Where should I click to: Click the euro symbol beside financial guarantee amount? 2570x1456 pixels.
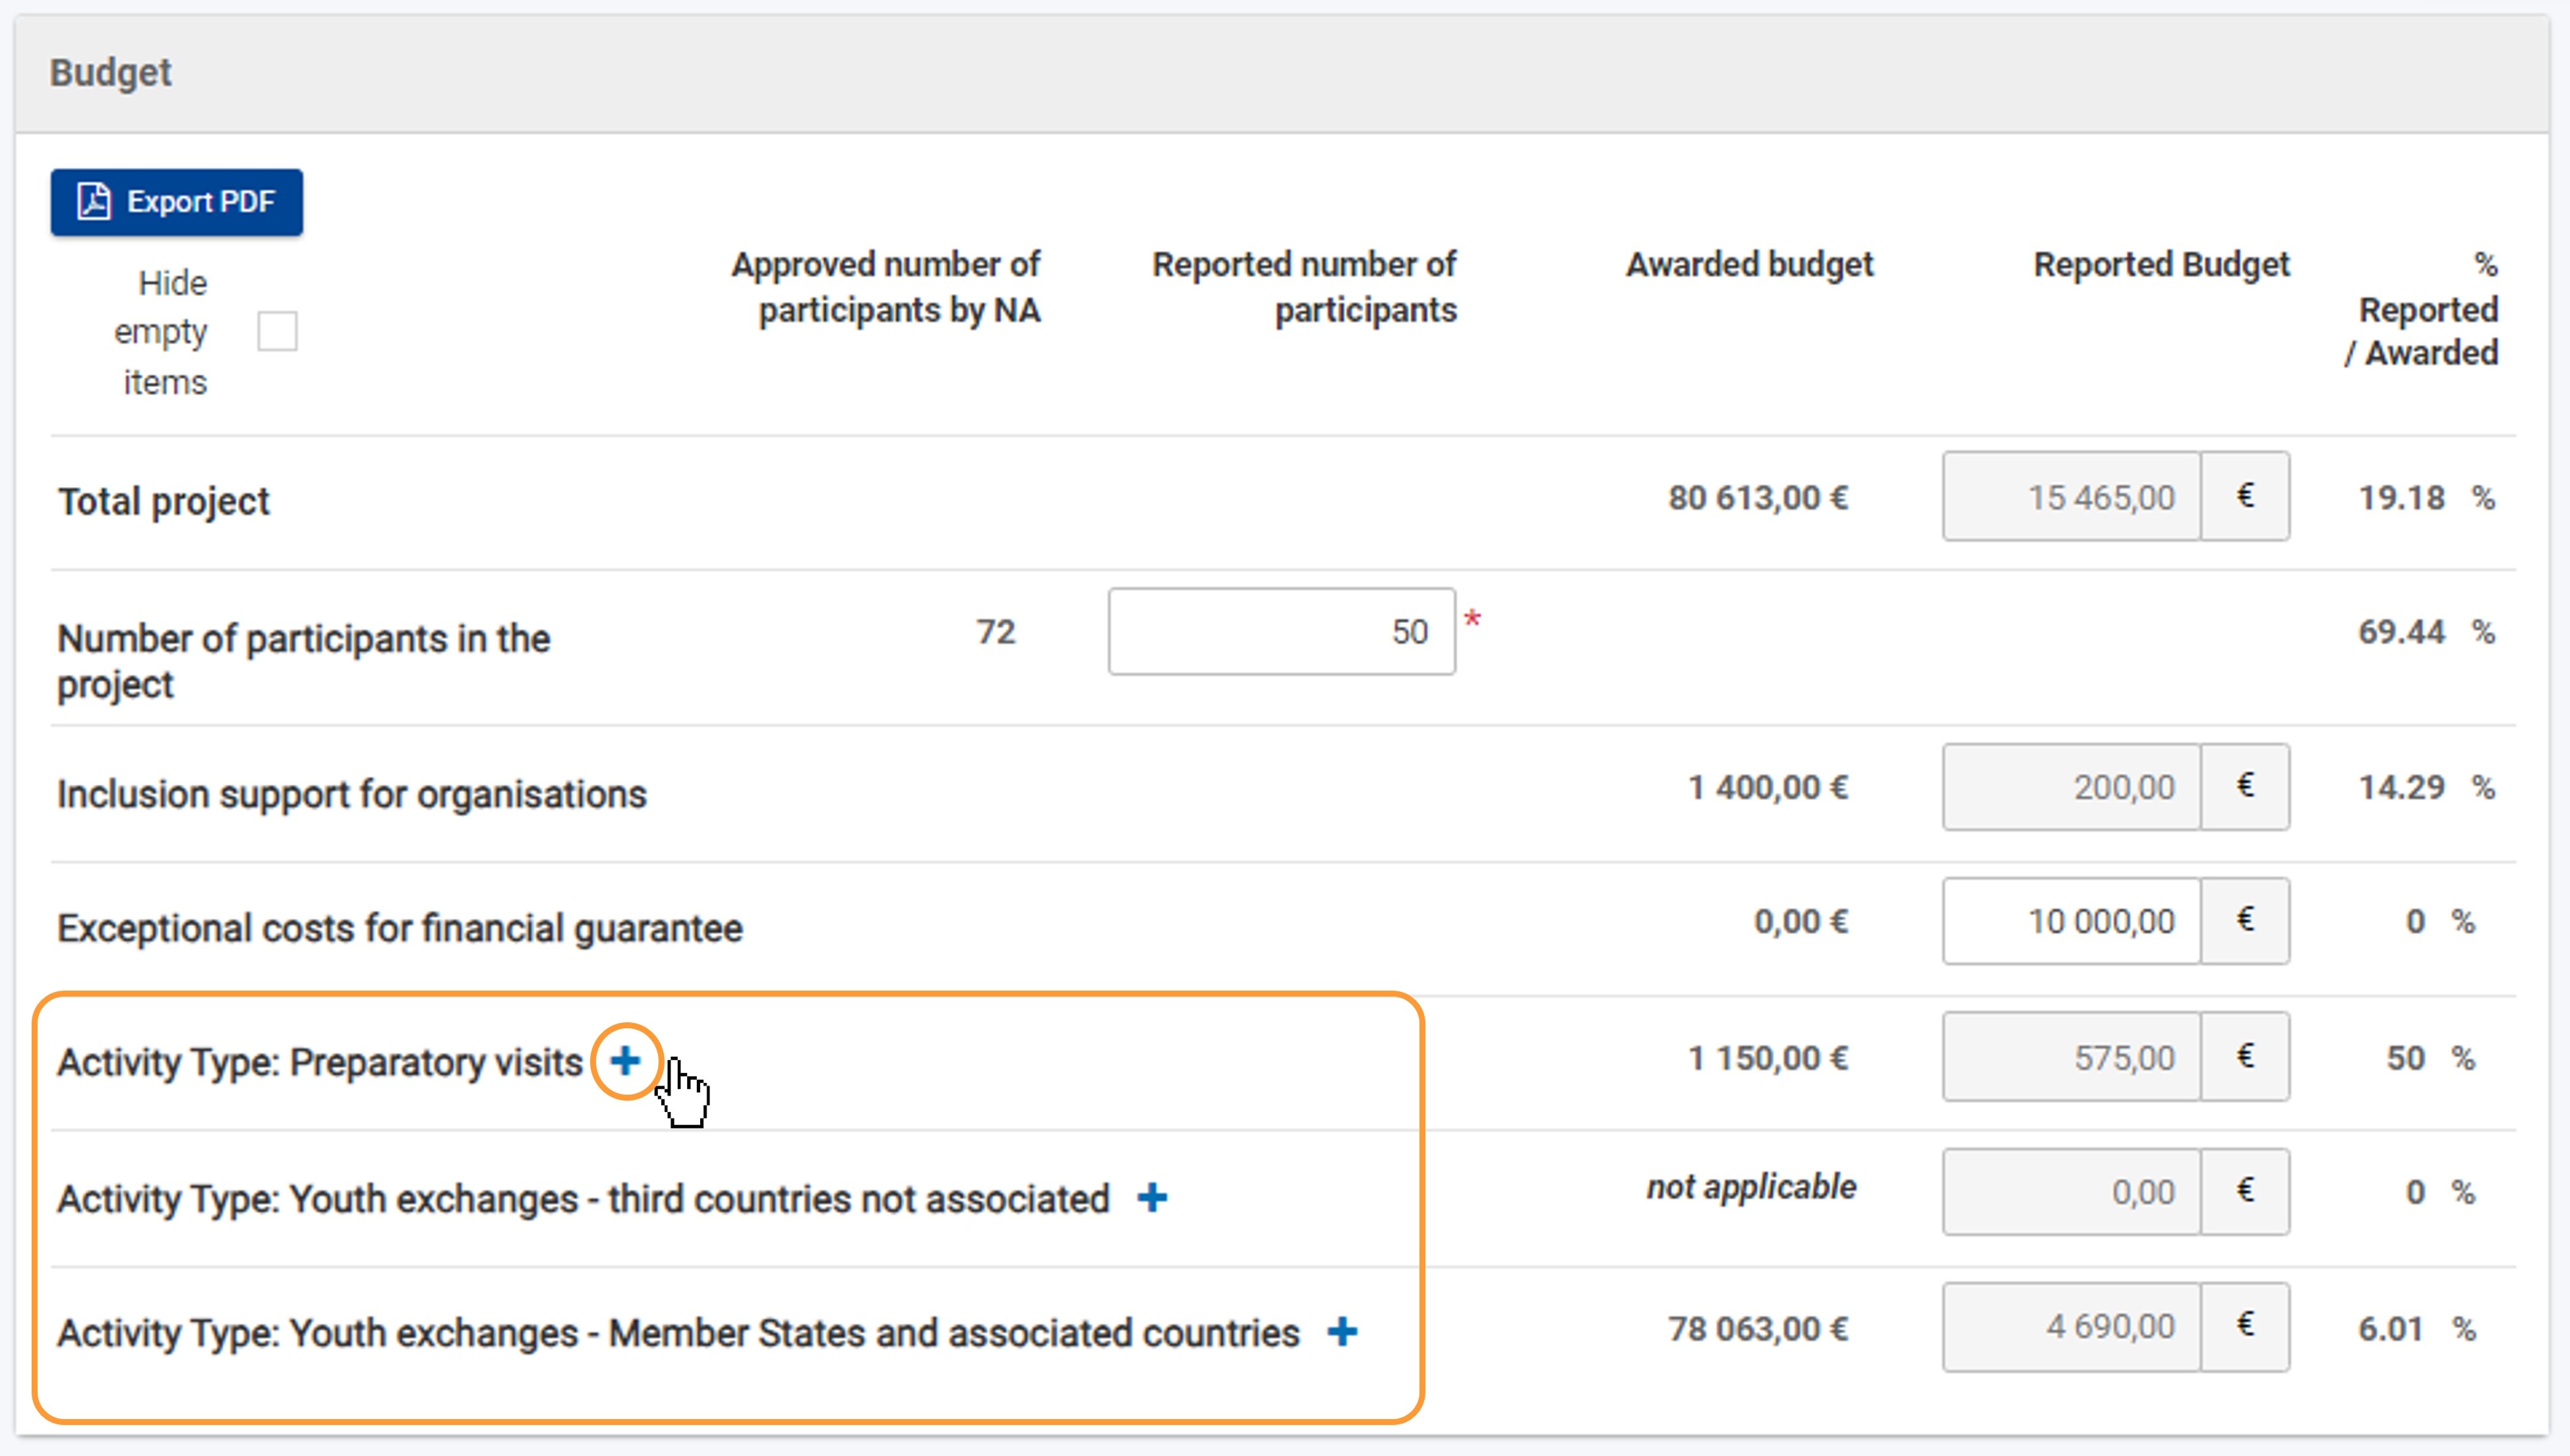click(x=2245, y=921)
